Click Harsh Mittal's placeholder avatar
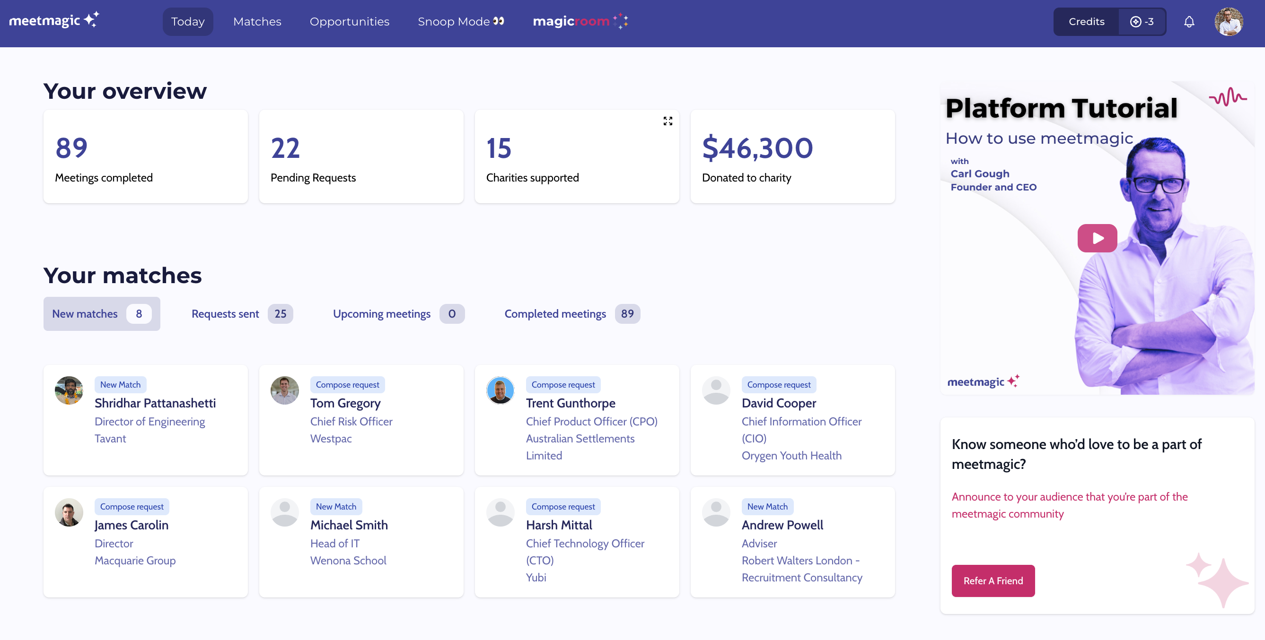 500,512
